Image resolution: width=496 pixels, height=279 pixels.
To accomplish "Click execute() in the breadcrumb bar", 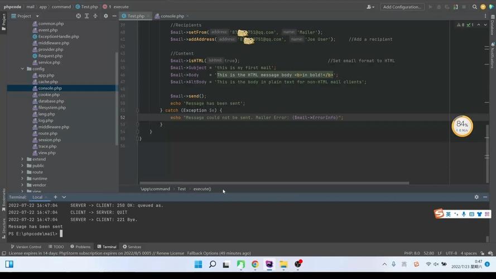I will coord(202,189).
